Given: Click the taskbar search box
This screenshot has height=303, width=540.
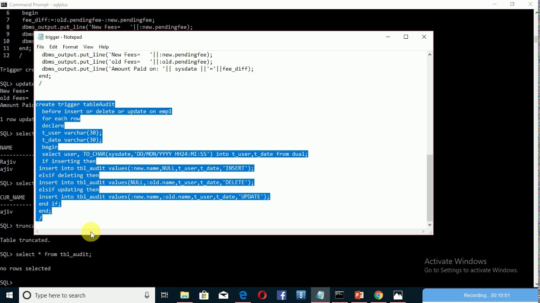Looking at the screenshot, I should 87,295.
